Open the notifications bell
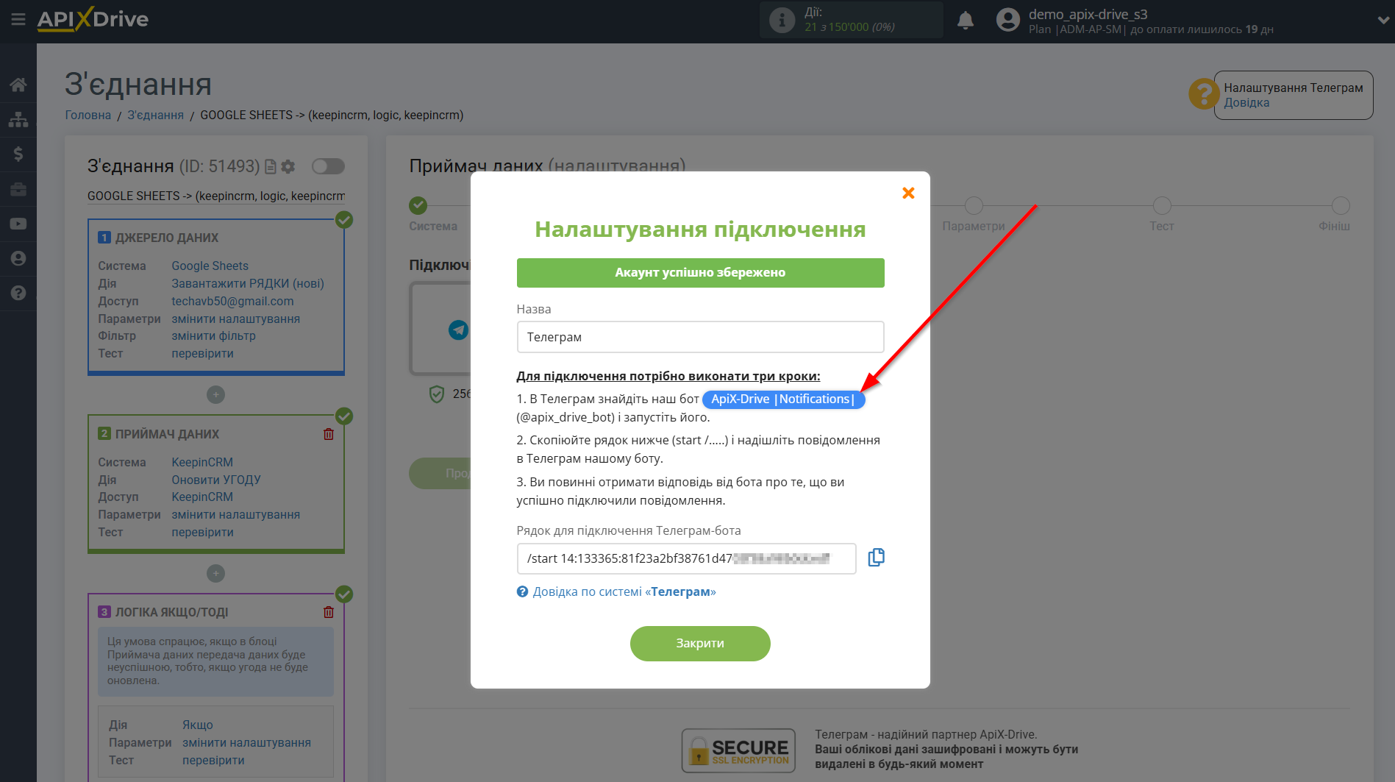 pos(966,21)
